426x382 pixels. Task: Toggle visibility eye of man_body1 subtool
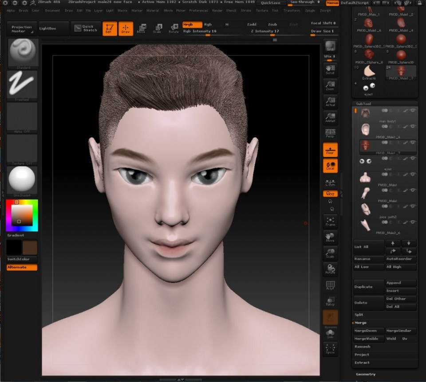[x=413, y=110]
